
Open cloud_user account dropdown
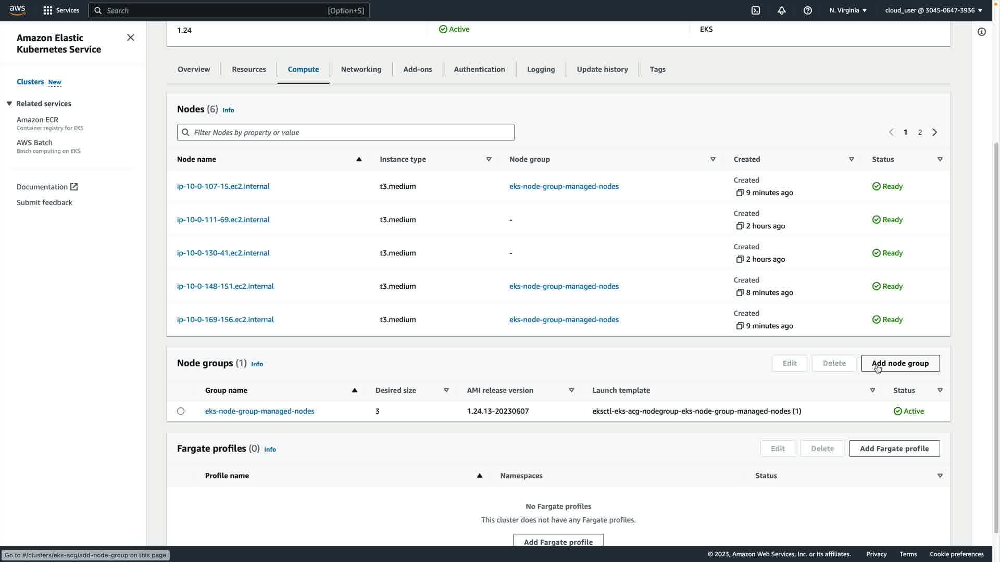click(x=933, y=10)
